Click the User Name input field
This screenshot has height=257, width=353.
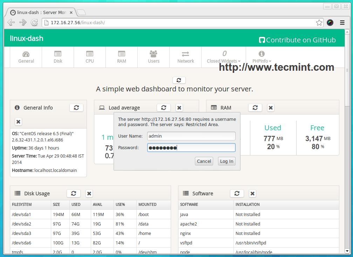click(x=191, y=136)
